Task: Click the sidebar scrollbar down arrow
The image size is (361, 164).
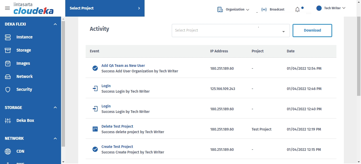Action: pyautogui.click(x=63, y=162)
